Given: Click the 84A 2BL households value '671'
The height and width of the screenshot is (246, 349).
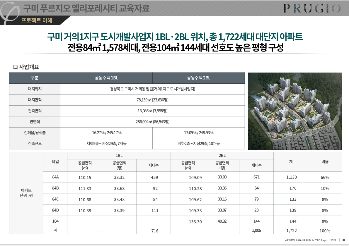Looking at the screenshot, I should [x=256, y=177].
